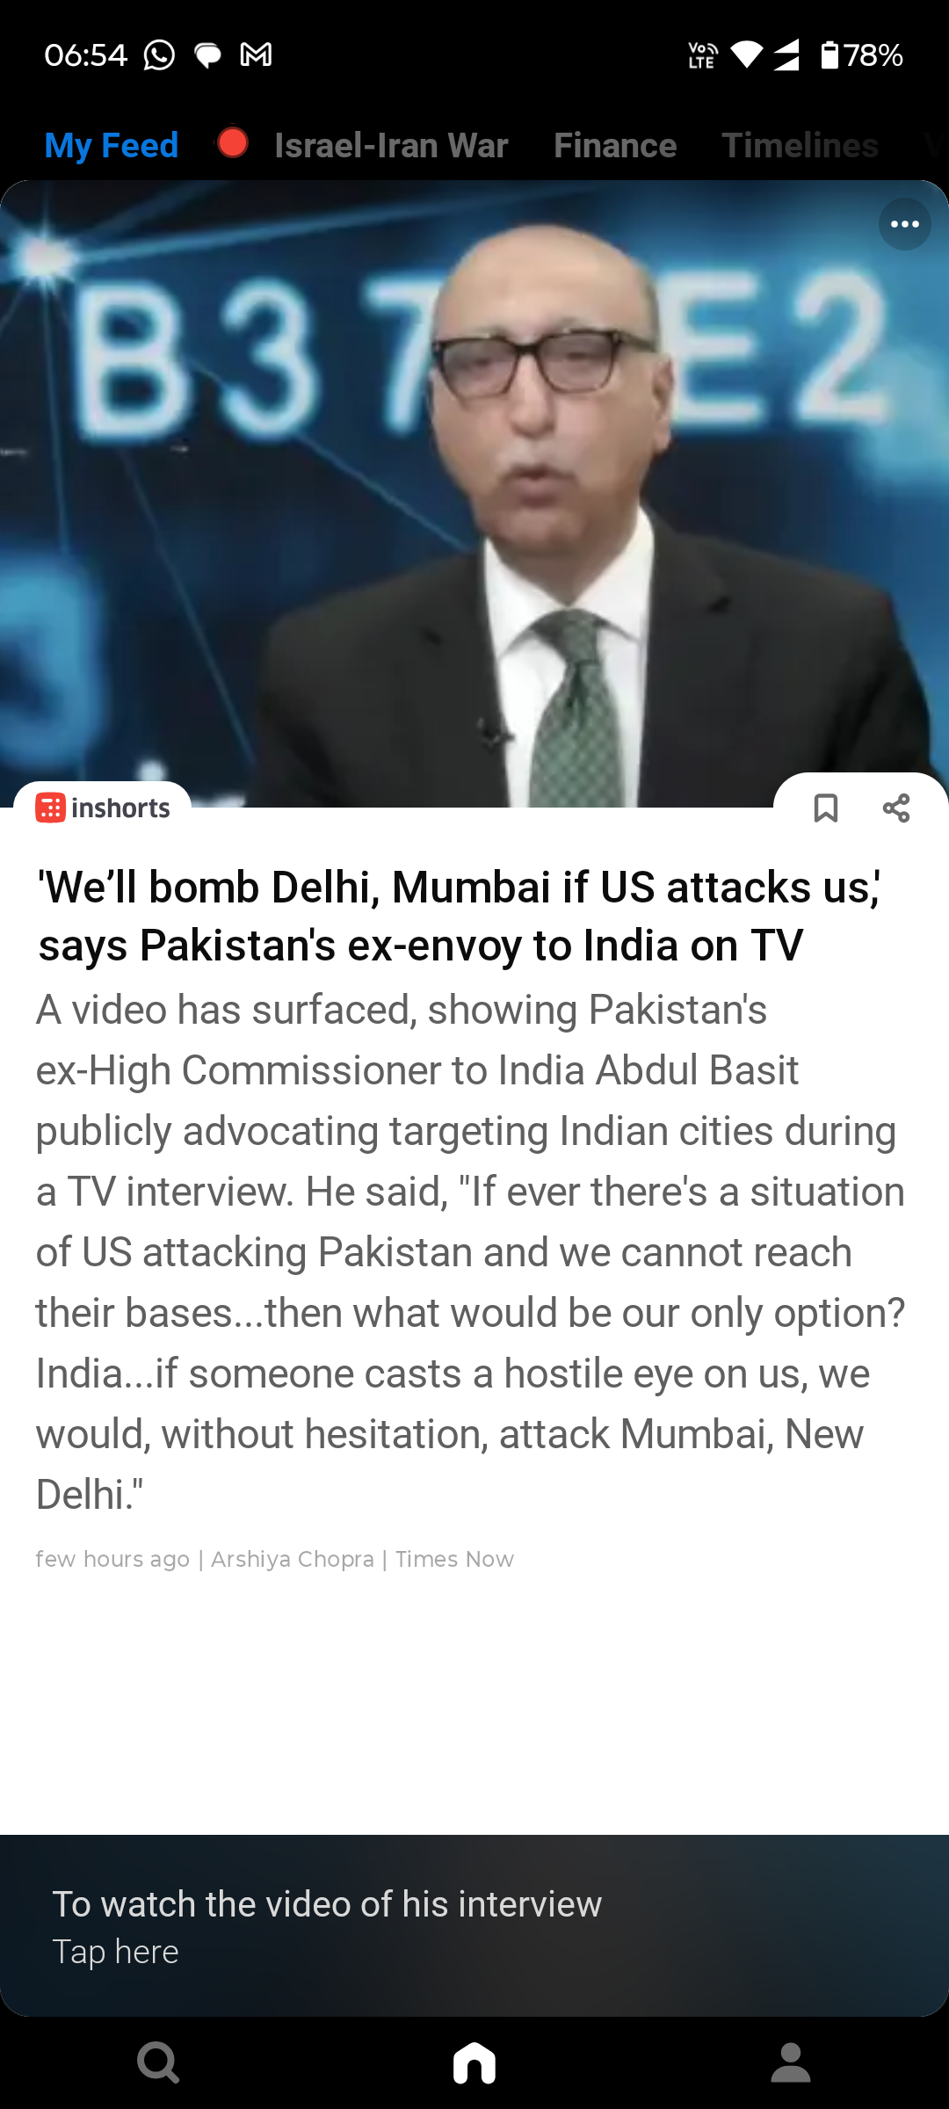Click the red live dot beside Israel-Iran War

click(233, 142)
